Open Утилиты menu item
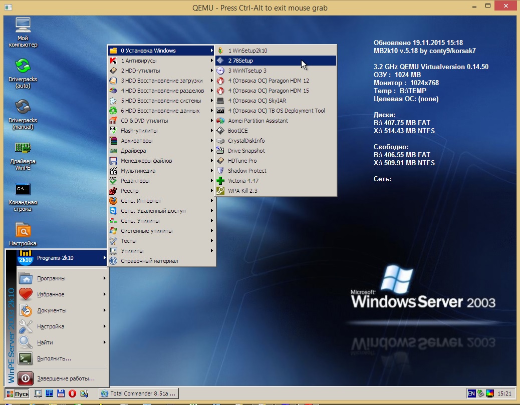Viewport: 520px width, 405px height. pos(162,250)
